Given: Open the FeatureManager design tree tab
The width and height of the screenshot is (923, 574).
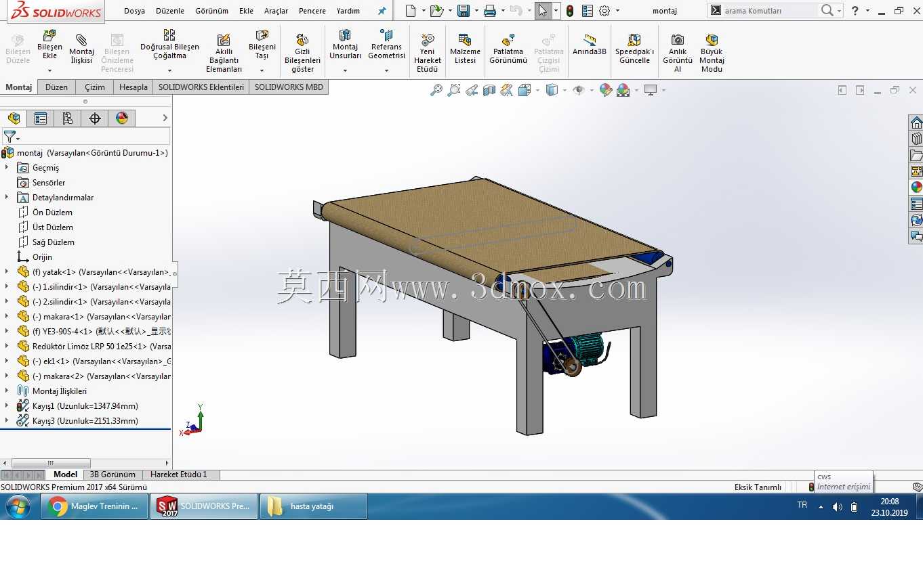Looking at the screenshot, I should pyautogui.click(x=14, y=118).
